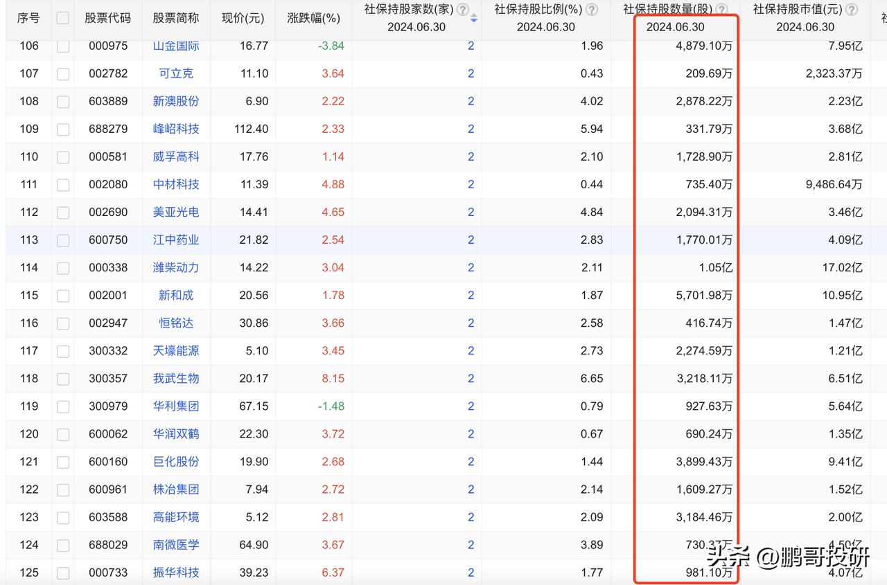Select stock code 603588
The height and width of the screenshot is (585, 887).
(x=108, y=516)
